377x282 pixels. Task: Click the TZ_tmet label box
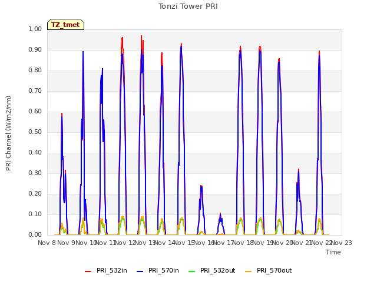pos(65,25)
